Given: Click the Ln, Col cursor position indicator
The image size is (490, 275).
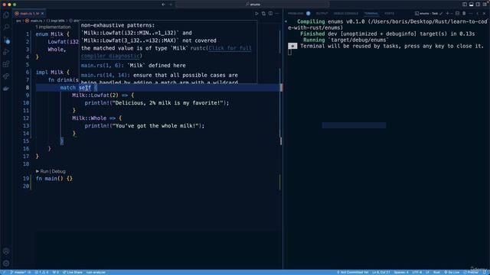Looking at the screenshot, I should pyautogui.click(x=381, y=272).
